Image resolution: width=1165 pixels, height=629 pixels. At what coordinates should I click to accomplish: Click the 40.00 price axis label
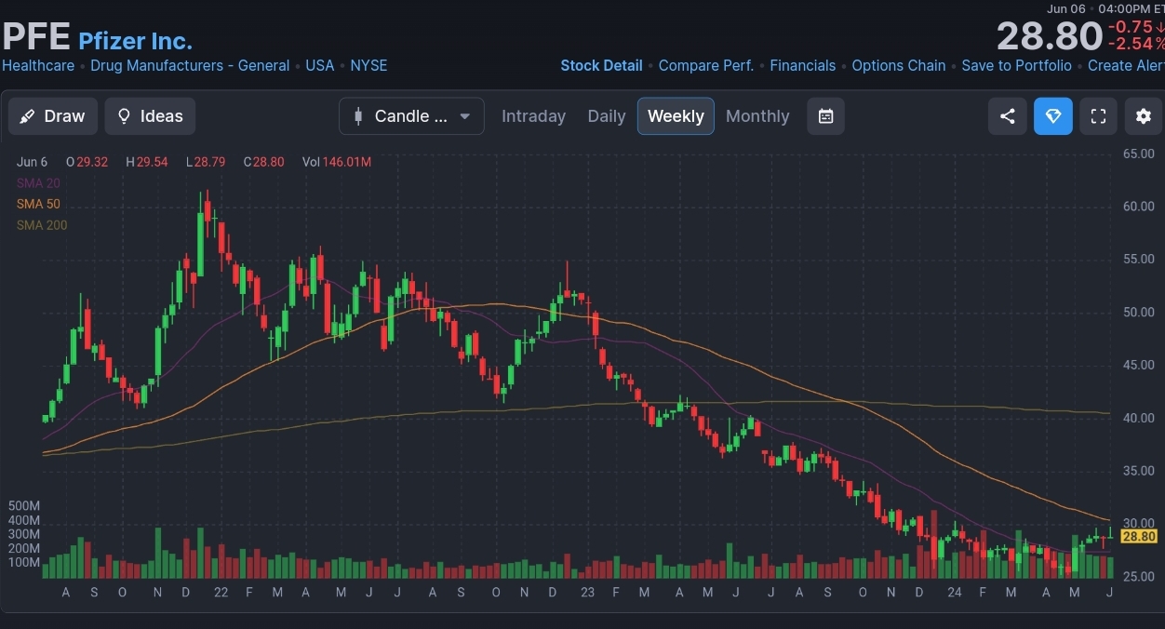click(x=1139, y=418)
